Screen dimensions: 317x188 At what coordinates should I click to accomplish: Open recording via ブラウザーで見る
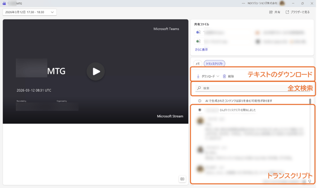pos(298,12)
